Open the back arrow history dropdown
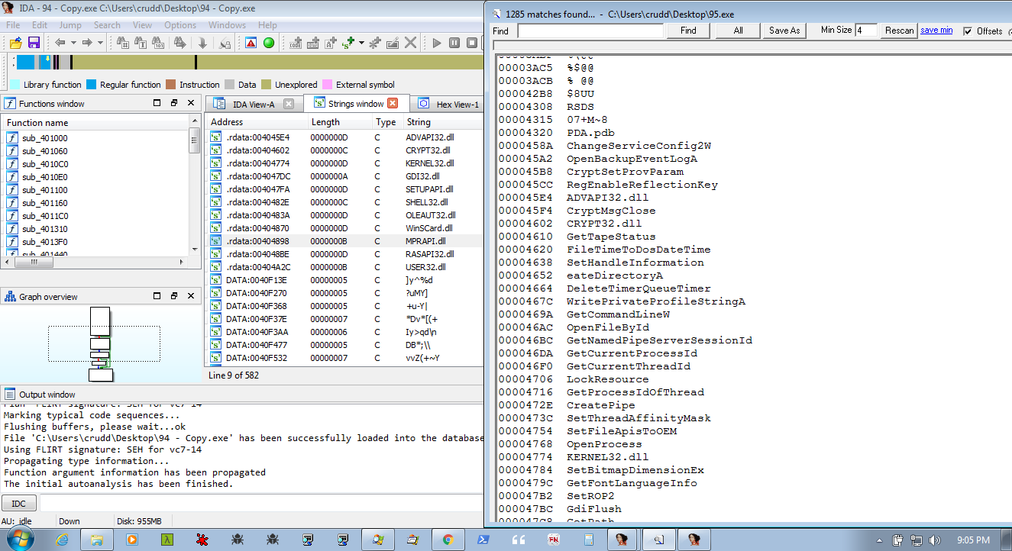This screenshot has width=1012, height=551. [x=73, y=43]
